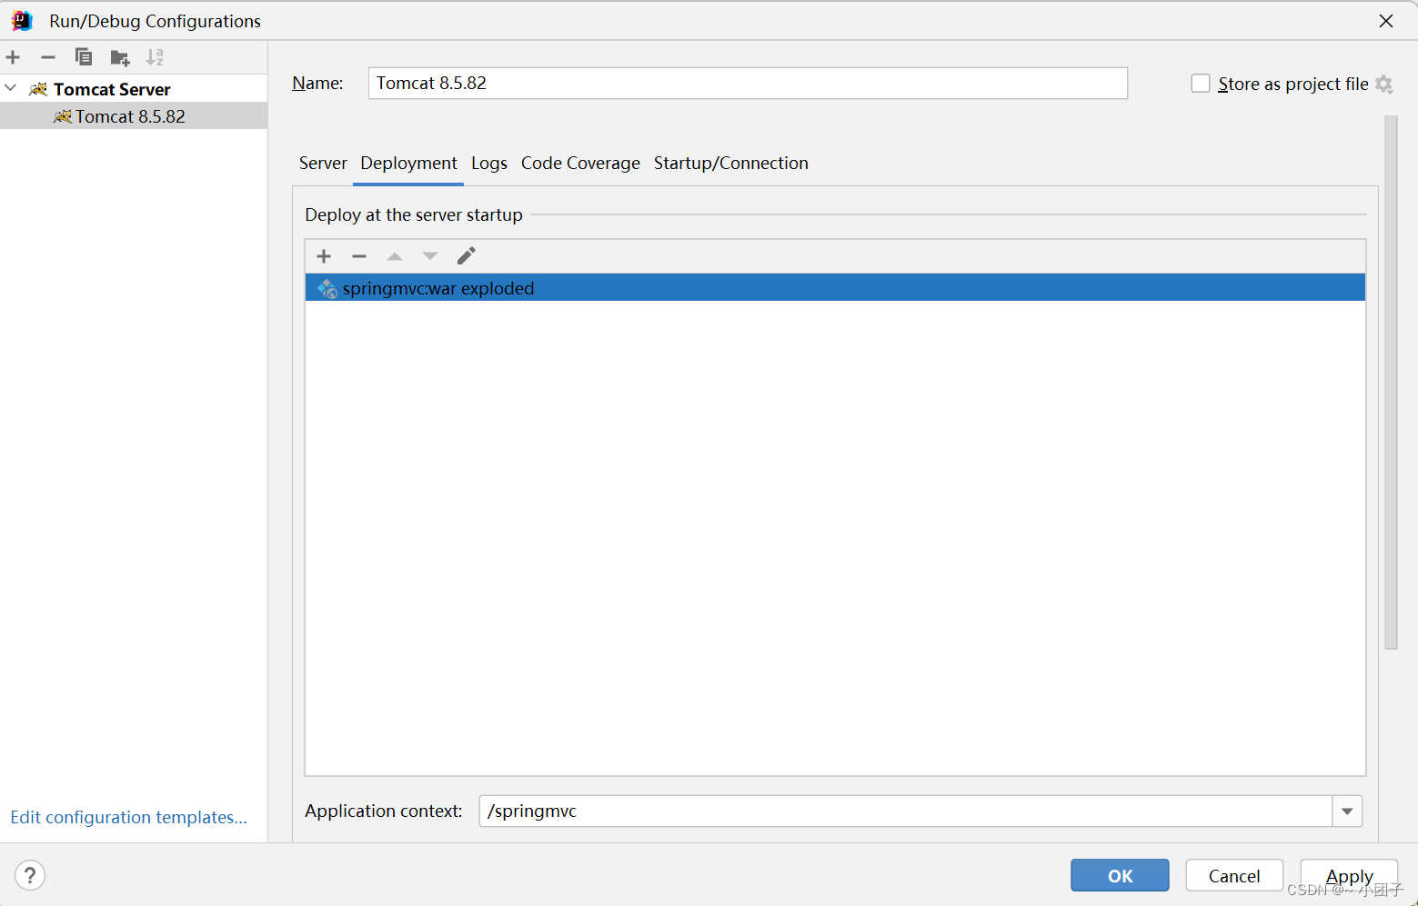Click the Application context text field

click(906, 811)
